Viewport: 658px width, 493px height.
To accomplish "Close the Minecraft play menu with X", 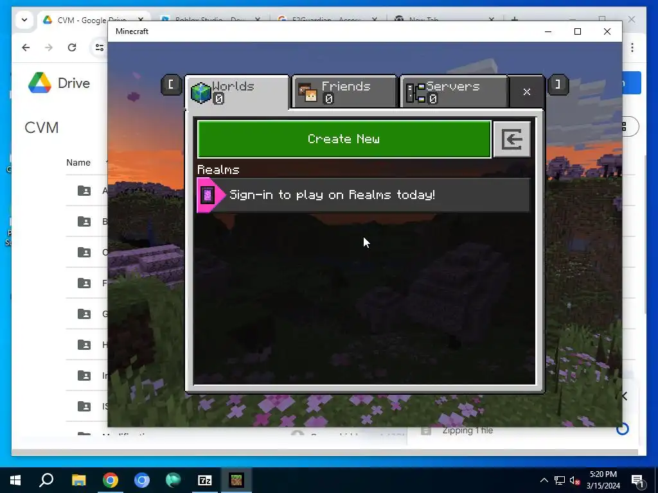I will coord(527,92).
